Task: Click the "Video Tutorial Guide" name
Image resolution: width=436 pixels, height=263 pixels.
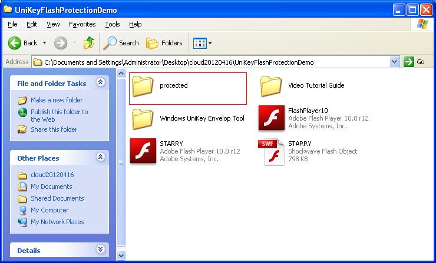Action: point(316,85)
